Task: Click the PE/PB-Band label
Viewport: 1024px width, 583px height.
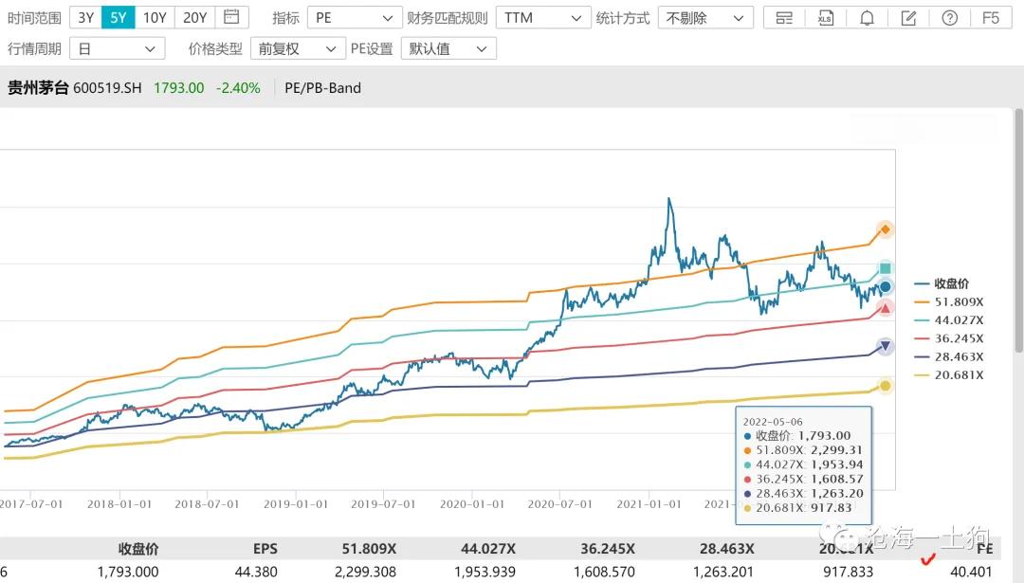Action: pyautogui.click(x=322, y=88)
